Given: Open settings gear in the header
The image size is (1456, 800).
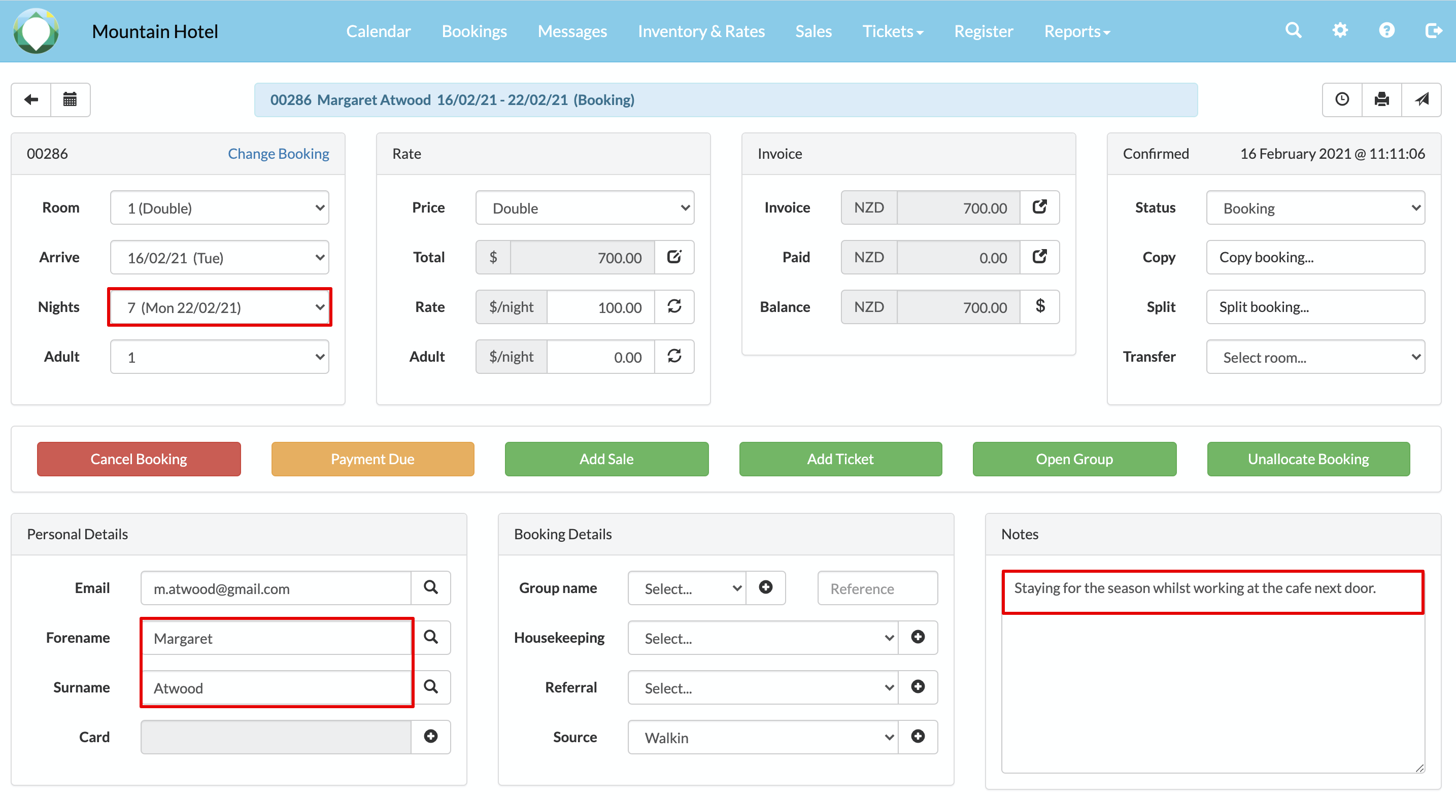Looking at the screenshot, I should click(x=1340, y=30).
